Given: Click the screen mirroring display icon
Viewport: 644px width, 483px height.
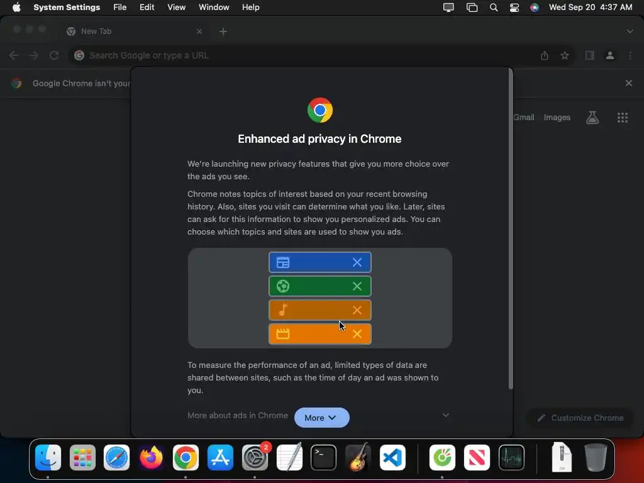Looking at the screenshot, I should tap(448, 8).
